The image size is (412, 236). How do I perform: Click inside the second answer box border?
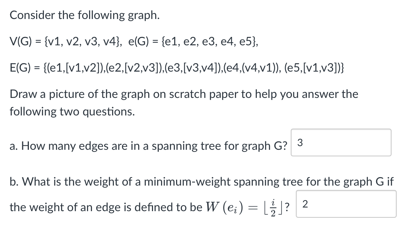tap(346, 204)
